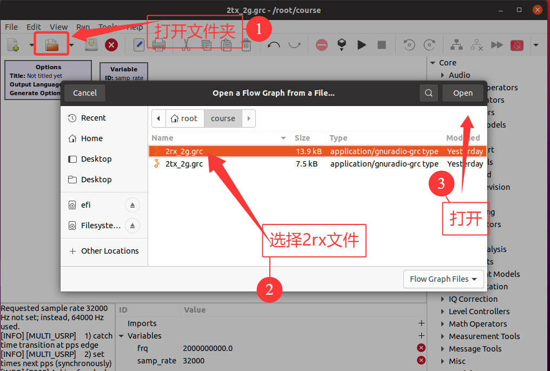Add a new variable with plus icon
This screenshot has width=550, height=371.
pos(421,336)
